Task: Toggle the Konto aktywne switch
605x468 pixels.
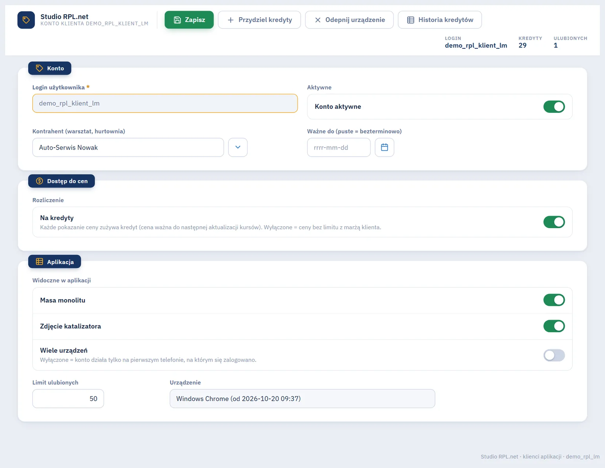Action: click(554, 107)
